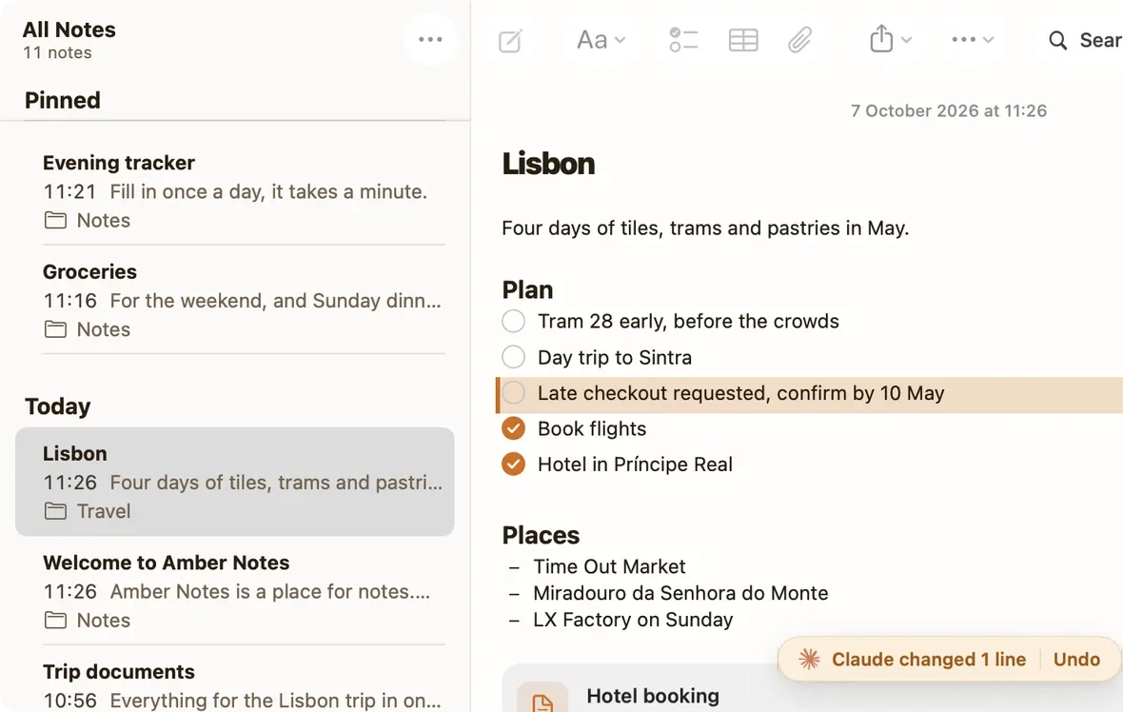Insert a checklist via toolbar icon
The image size is (1123, 712).
[x=683, y=40]
